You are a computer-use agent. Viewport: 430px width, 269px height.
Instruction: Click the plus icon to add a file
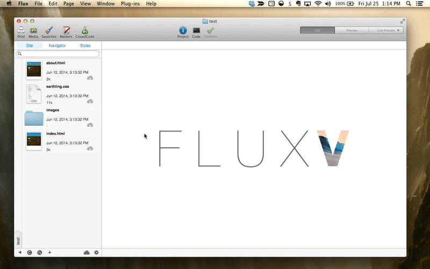49,252
